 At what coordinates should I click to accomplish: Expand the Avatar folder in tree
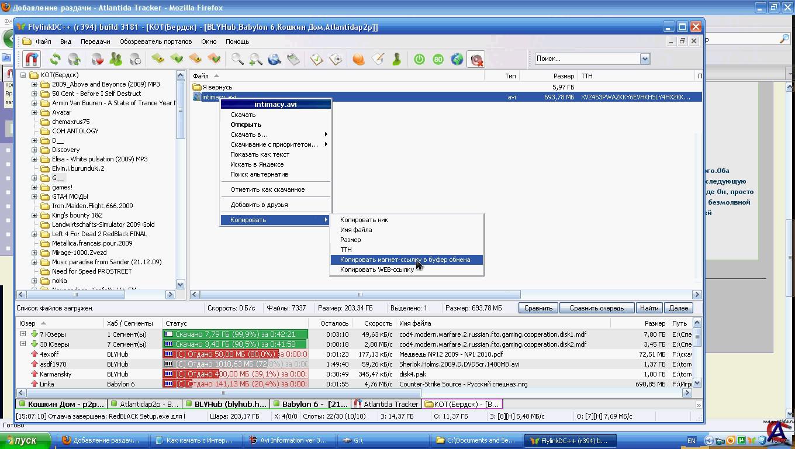click(x=34, y=112)
